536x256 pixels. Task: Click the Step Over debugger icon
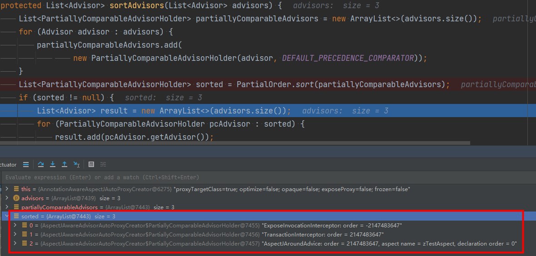41,164
